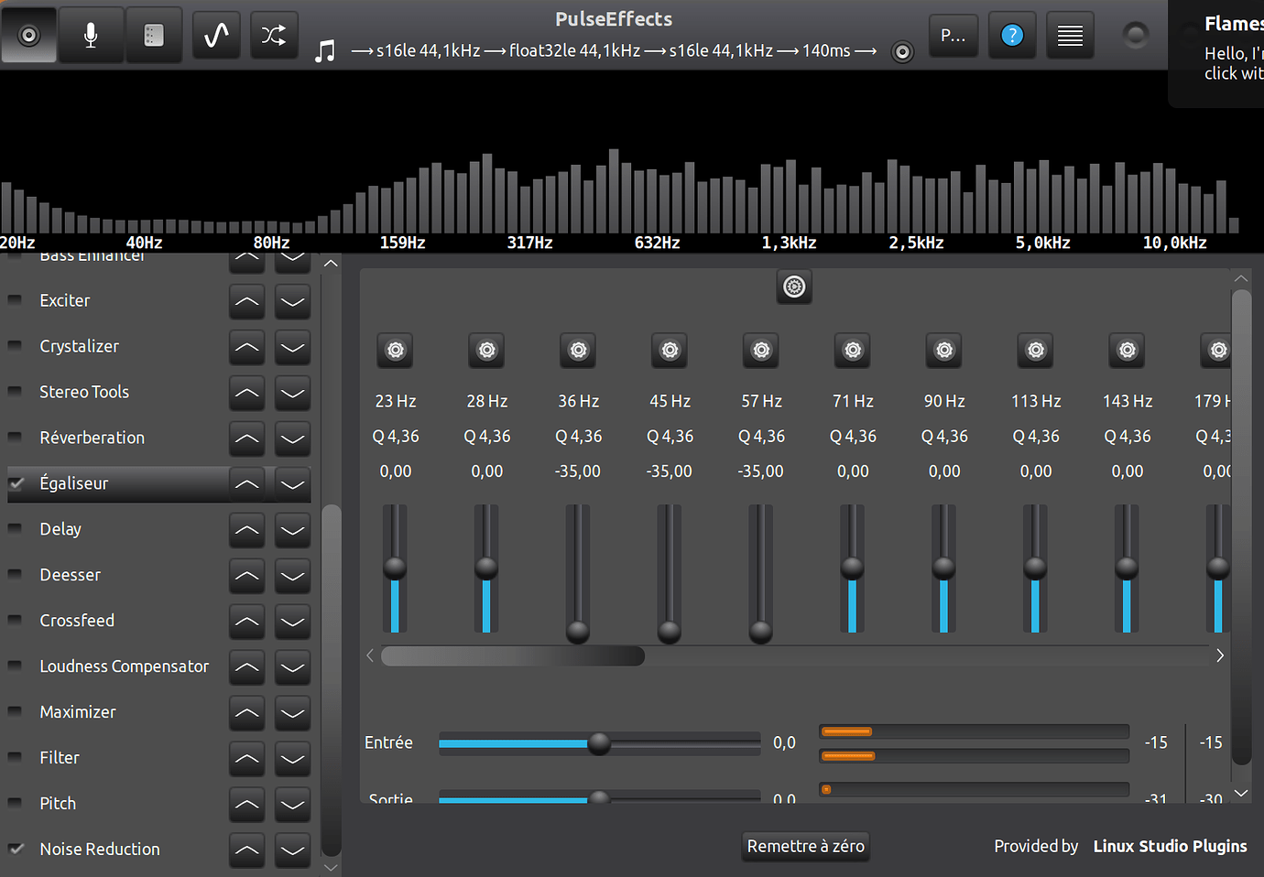Viewport: 1264px width, 877px height.
Task: Disable the Noise Reduction checkbox
Action: pyautogui.click(x=16, y=849)
